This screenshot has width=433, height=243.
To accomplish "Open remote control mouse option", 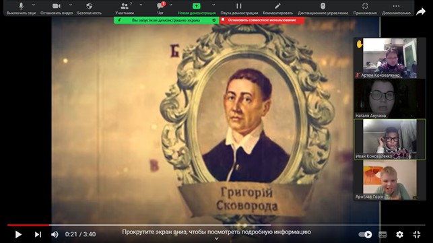I will [x=323, y=8].
